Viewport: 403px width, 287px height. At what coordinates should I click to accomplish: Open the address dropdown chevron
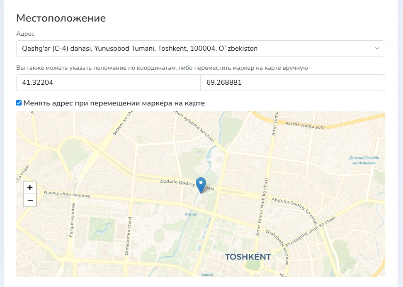377,49
